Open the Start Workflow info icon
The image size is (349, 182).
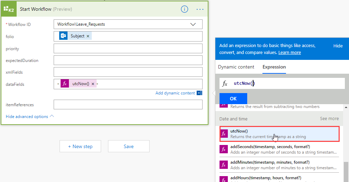click(x=185, y=9)
